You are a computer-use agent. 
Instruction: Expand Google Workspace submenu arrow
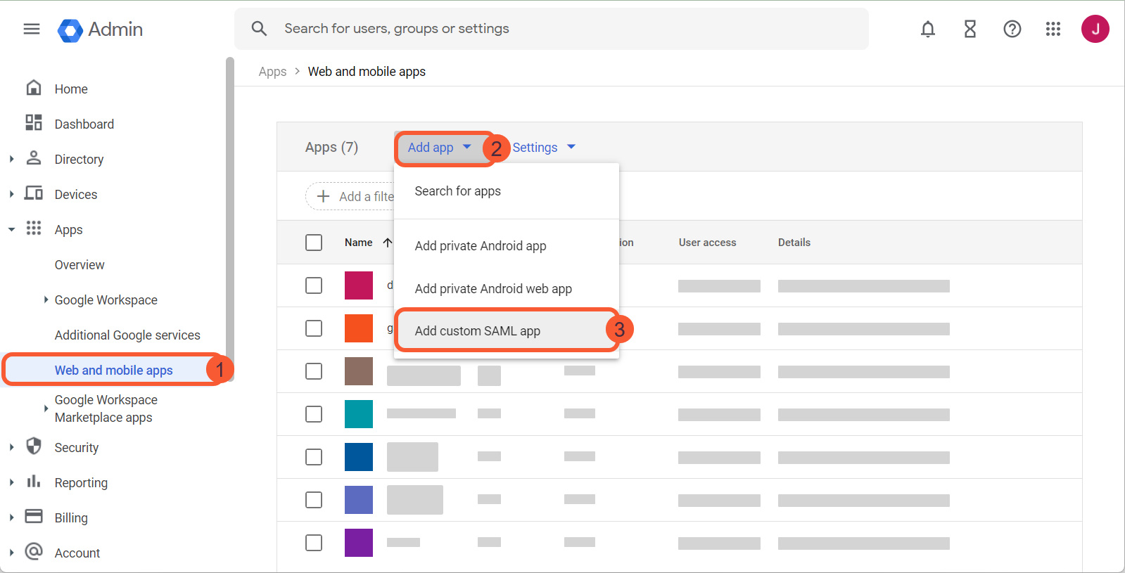tap(46, 300)
